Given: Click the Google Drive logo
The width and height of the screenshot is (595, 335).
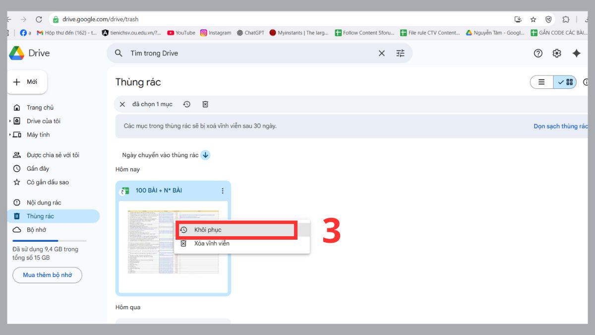Looking at the screenshot, I should (x=16, y=53).
